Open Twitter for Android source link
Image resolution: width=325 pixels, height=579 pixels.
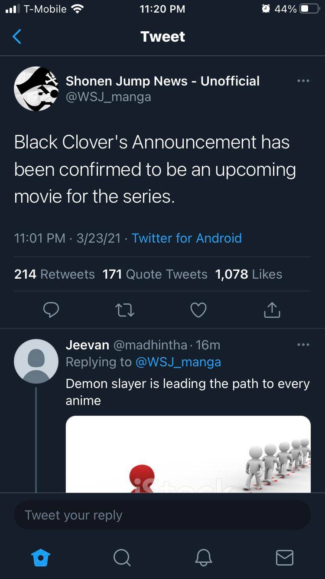click(x=187, y=238)
